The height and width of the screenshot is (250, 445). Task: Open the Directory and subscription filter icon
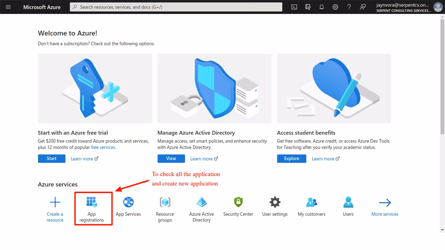pos(308,7)
